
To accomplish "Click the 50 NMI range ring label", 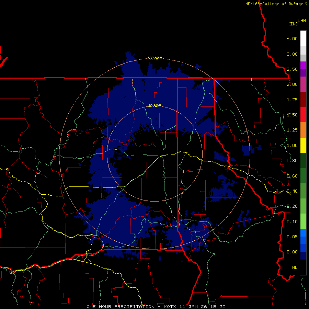I will point(154,106).
